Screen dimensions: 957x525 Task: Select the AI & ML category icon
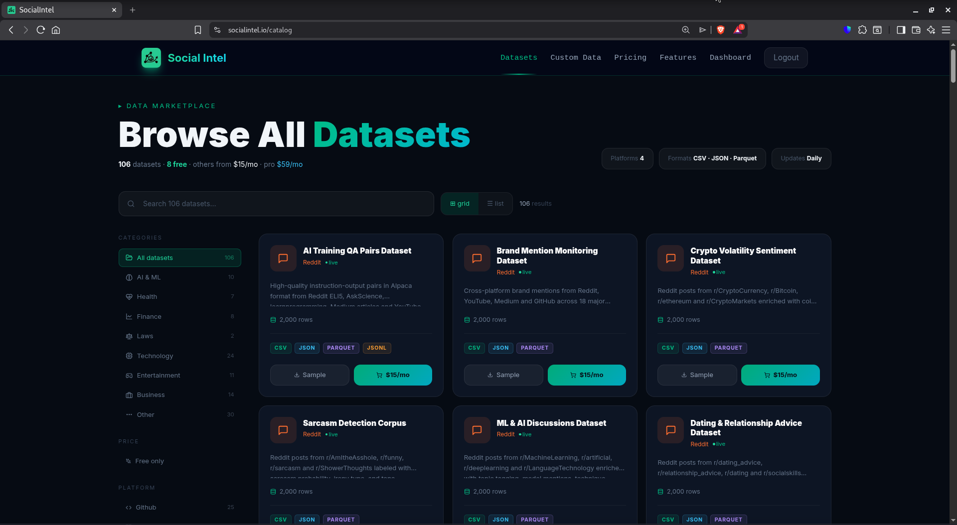[130, 277]
